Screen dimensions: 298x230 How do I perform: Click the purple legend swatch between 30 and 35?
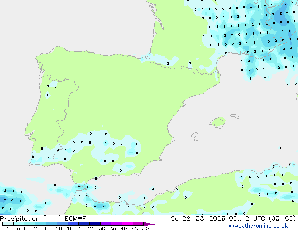click(x=106, y=224)
